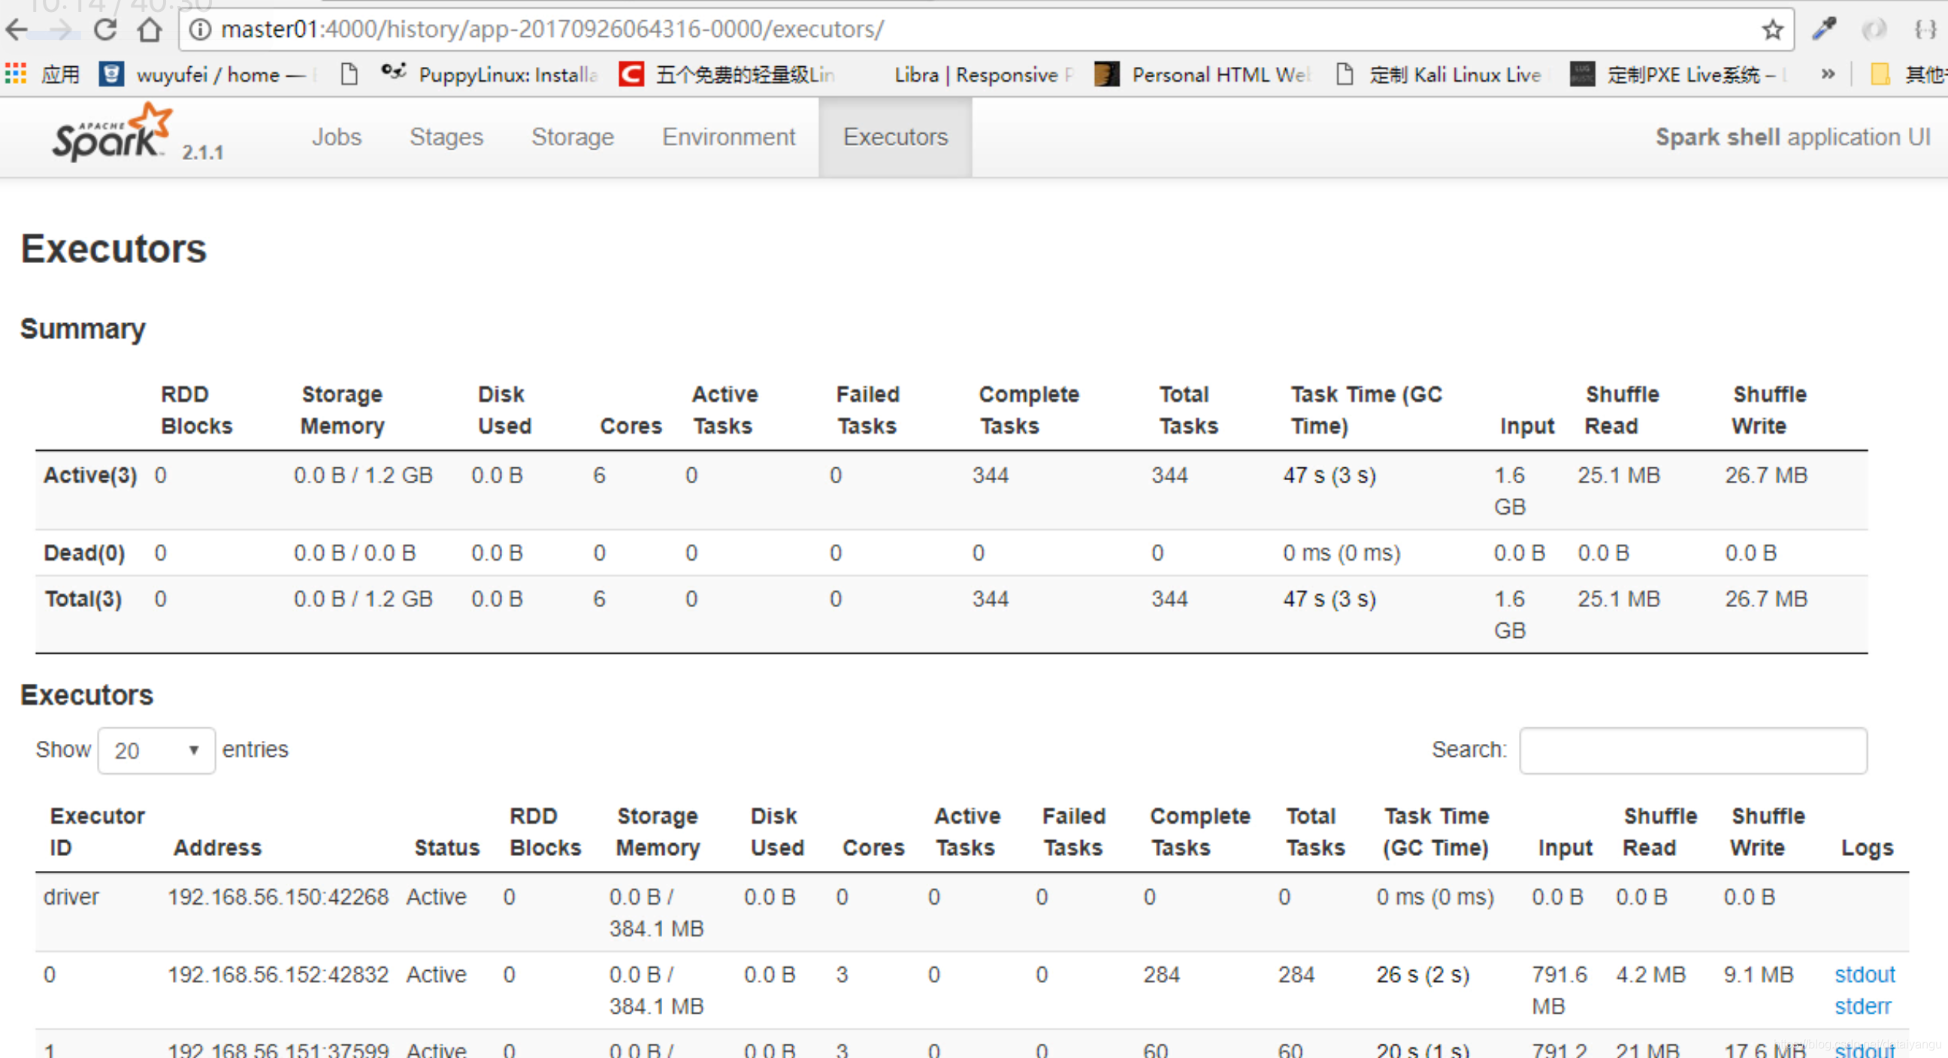Screen dimensions: 1948x1058
Task: Switch to the Storage tab
Action: click(x=573, y=137)
